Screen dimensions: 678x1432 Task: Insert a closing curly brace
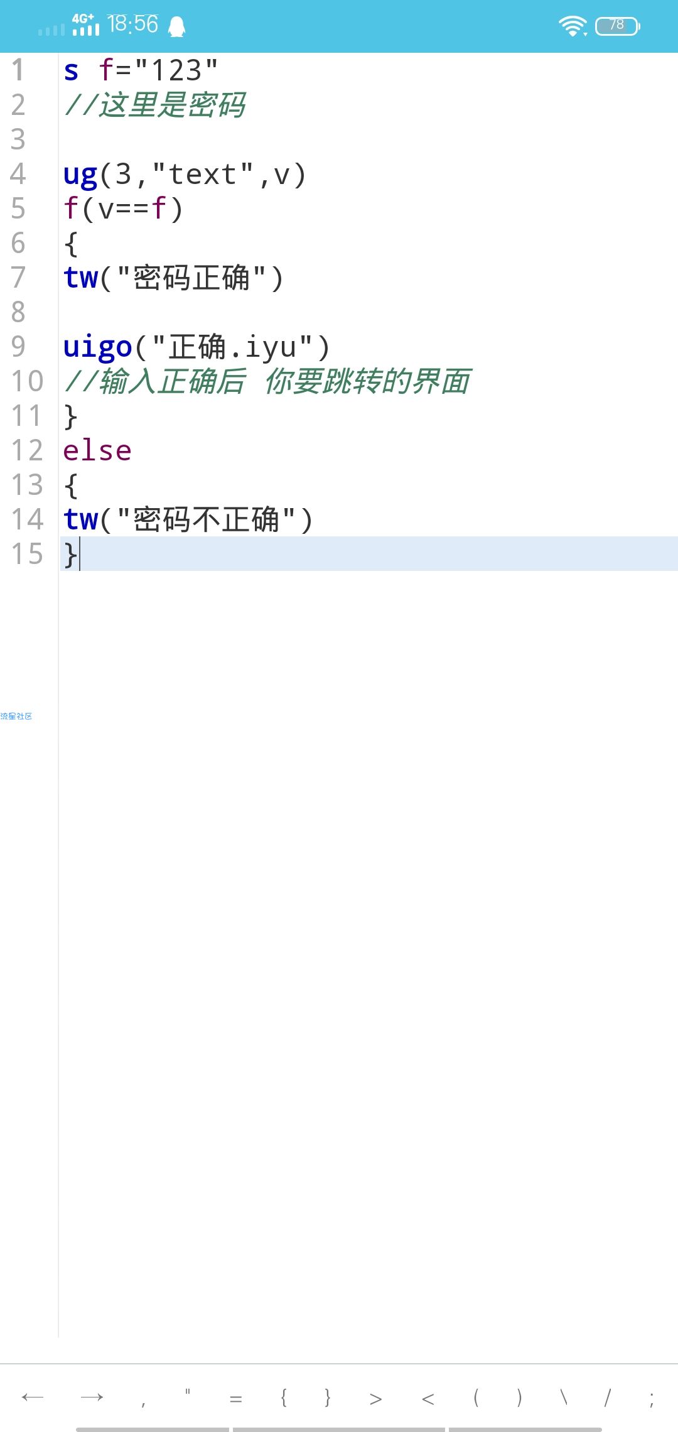pos(328,1397)
